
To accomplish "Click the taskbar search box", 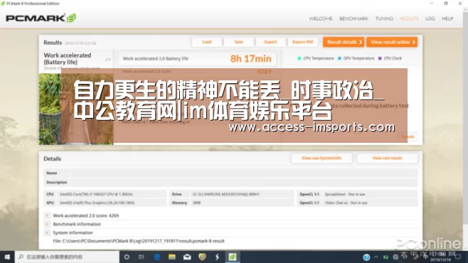I will (67, 257).
